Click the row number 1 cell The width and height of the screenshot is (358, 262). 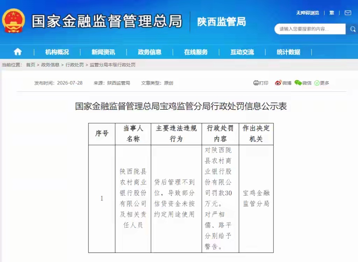(102, 198)
